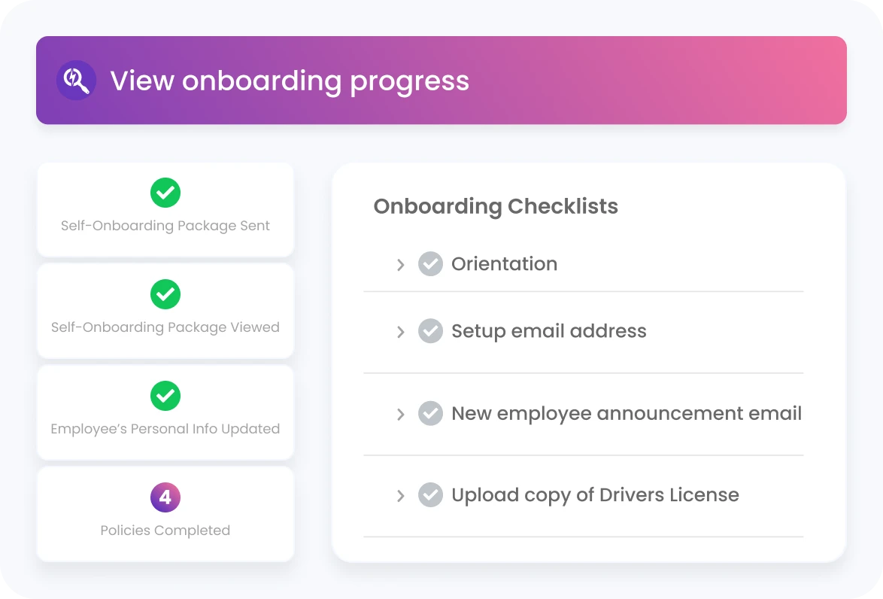The width and height of the screenshot is (883, 599).
Task: Expand the Setup email address entry
Action: [x=401, y=331]
